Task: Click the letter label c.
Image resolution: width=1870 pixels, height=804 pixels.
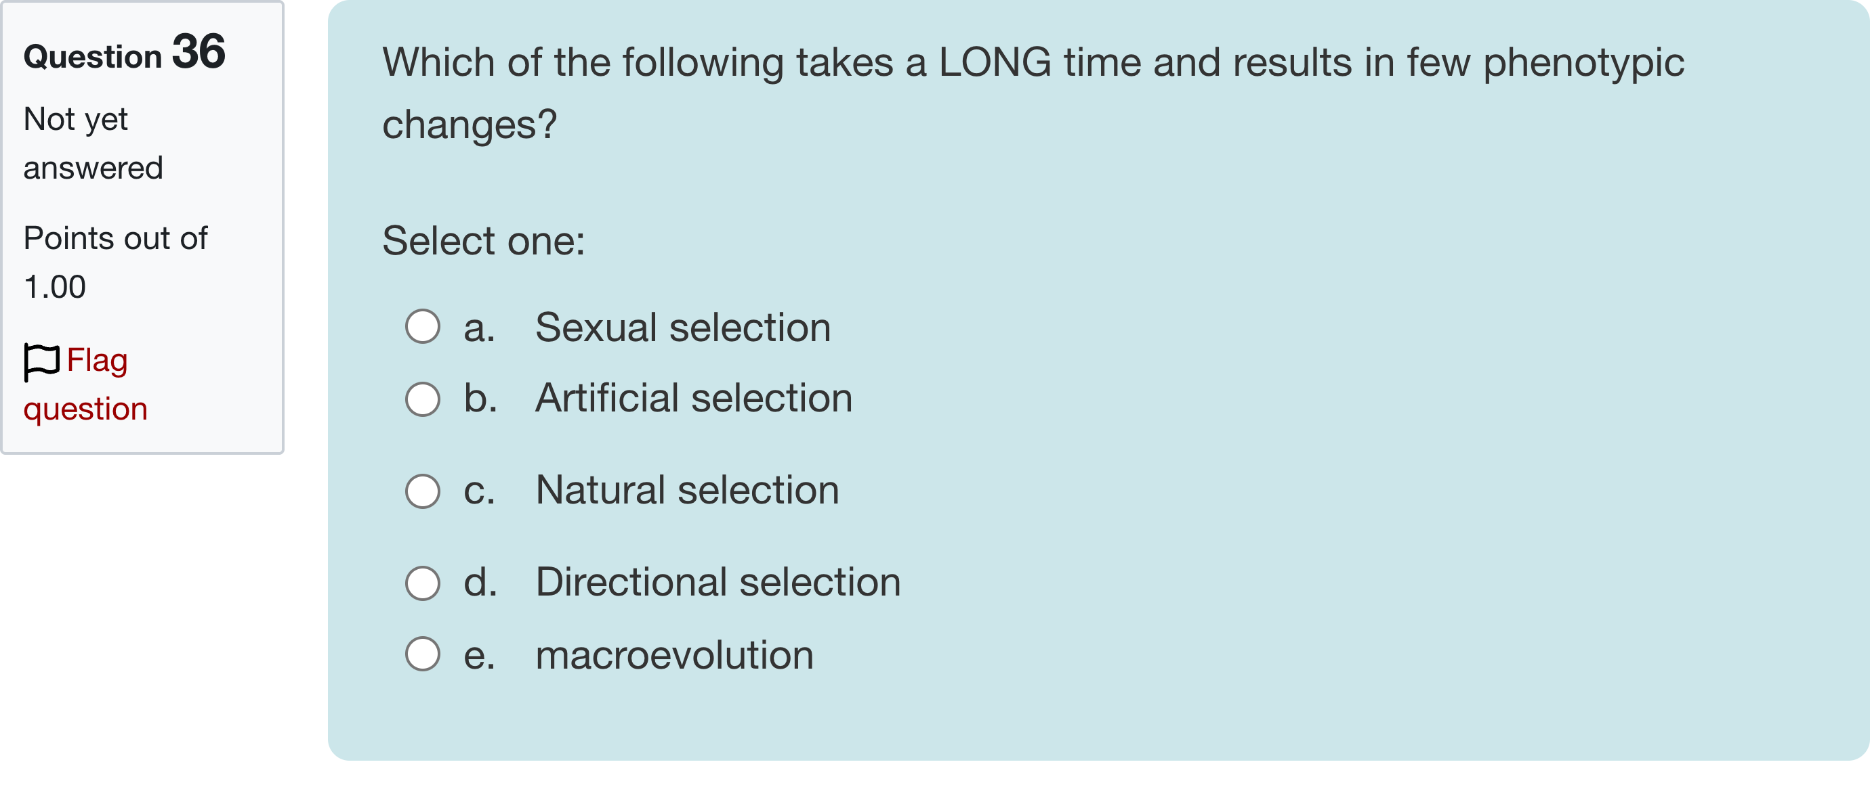Action: tap(479, 491)
